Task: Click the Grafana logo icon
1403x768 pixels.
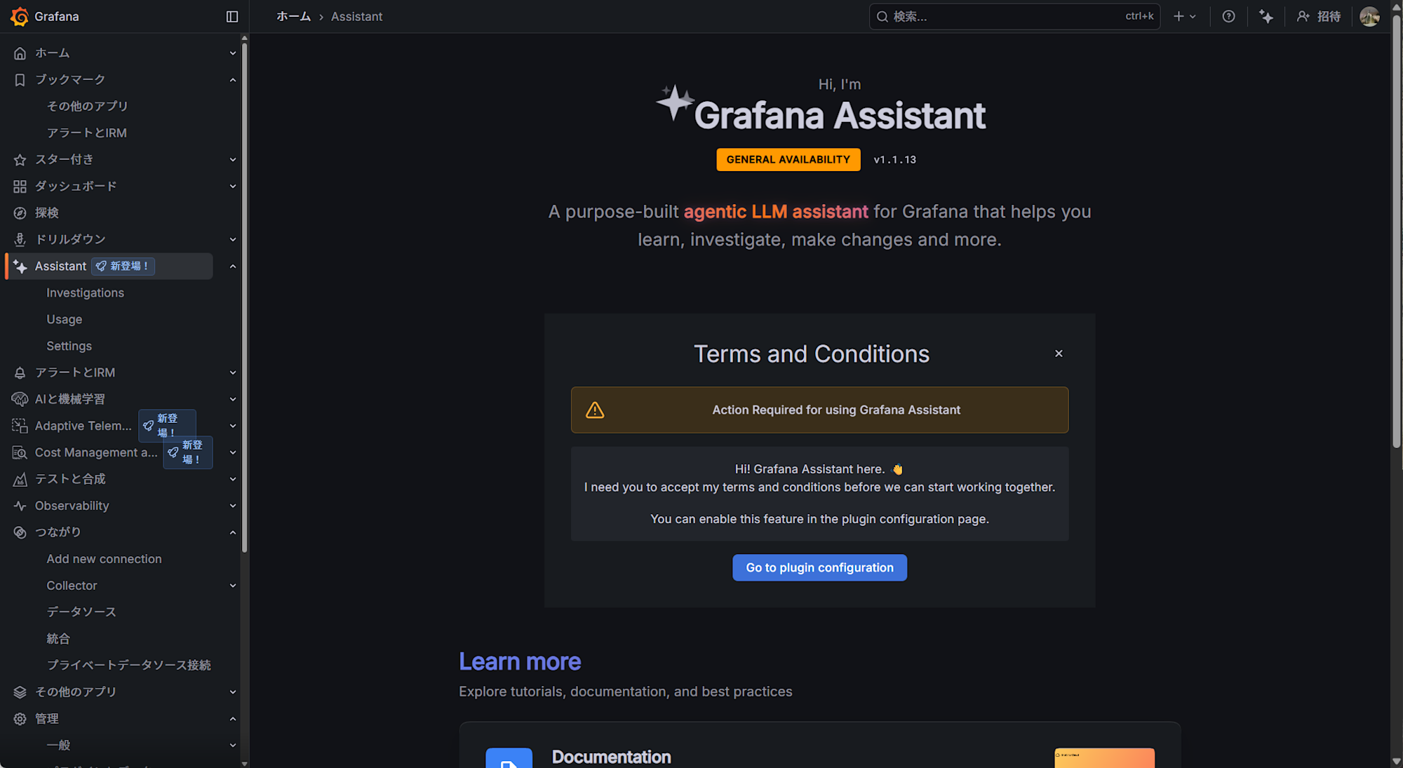Action: tap(20, 16)
